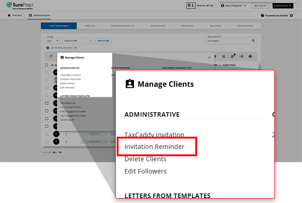Click the plus icon for Add Filter Categories
The image size is (302, 203).
tap(48, 48)
